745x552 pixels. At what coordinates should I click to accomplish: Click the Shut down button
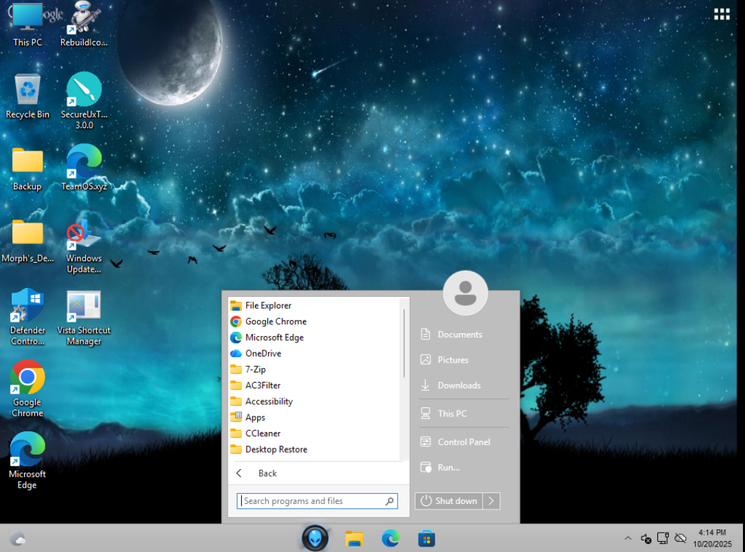pyautogui.click(x=449, y=501)
